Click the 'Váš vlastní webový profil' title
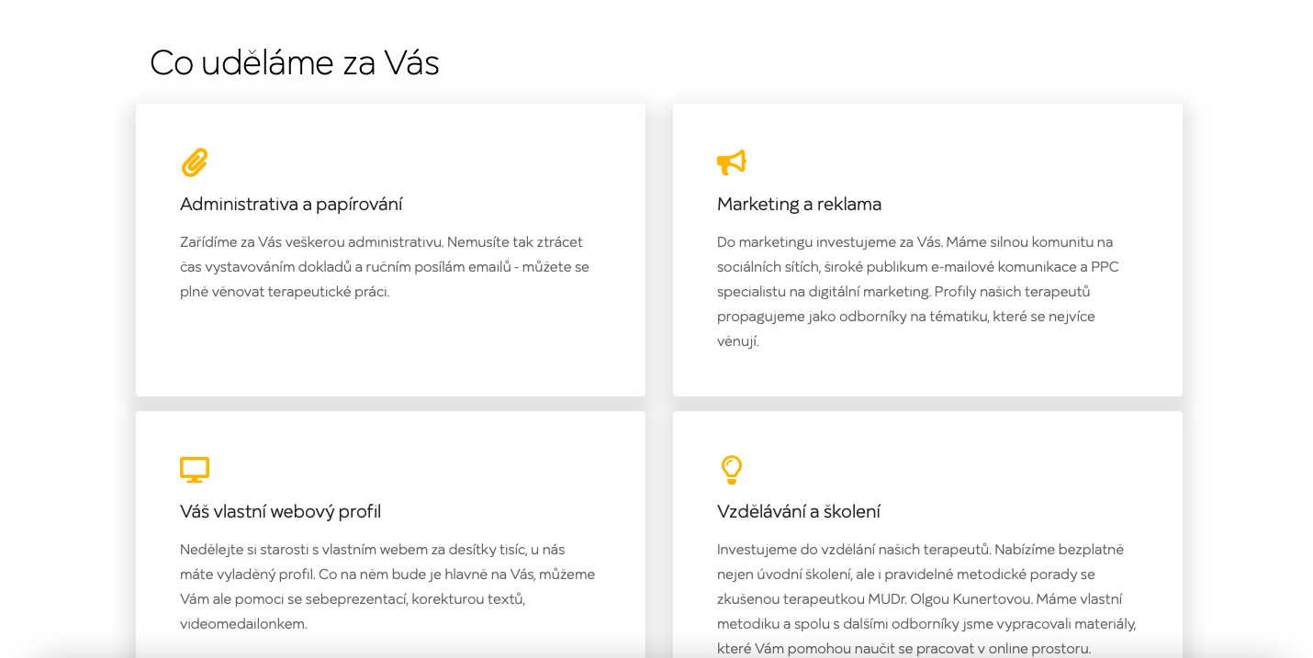The width and height of the screenshot is (1313, 658). (280, 511)
